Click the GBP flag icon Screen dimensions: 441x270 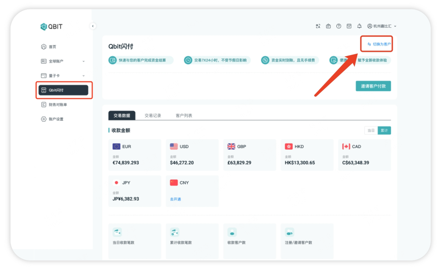231,146
